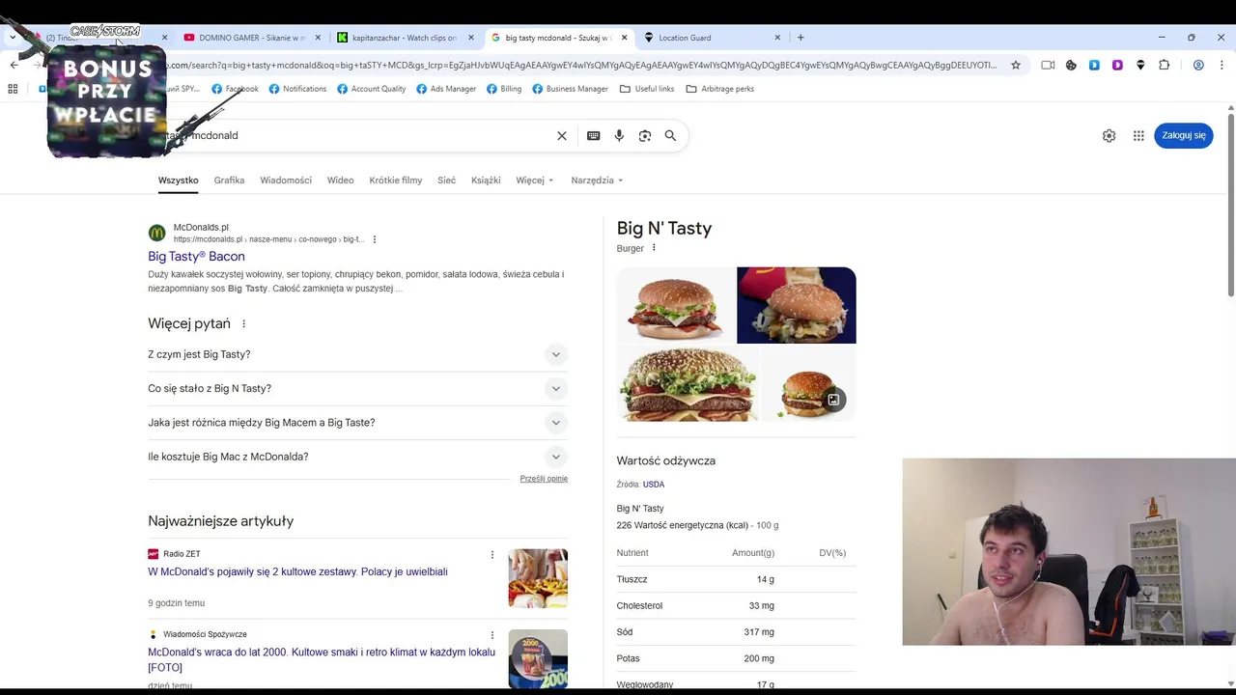Expand 'Ile kosztuje Big Mac z McDonalda?'
This screenshot has width=1236, height=695.
click(x=357, y=457)
